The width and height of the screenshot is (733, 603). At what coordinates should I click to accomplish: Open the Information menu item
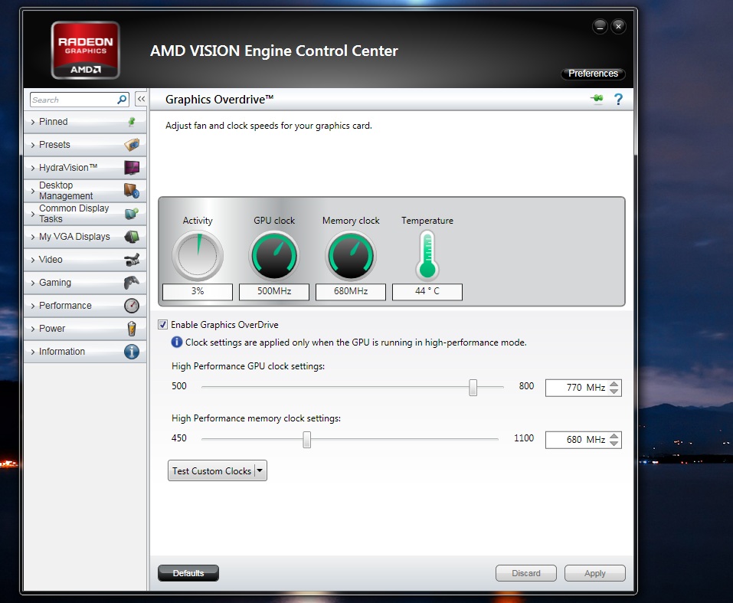click(85, 352)
